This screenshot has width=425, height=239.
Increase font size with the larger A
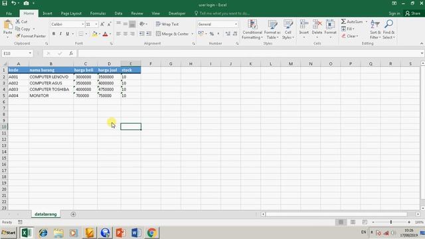(102, 25)
